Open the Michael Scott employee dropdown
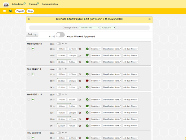The height and width of the screenshot is (140, 186). (x=89, y=28)
